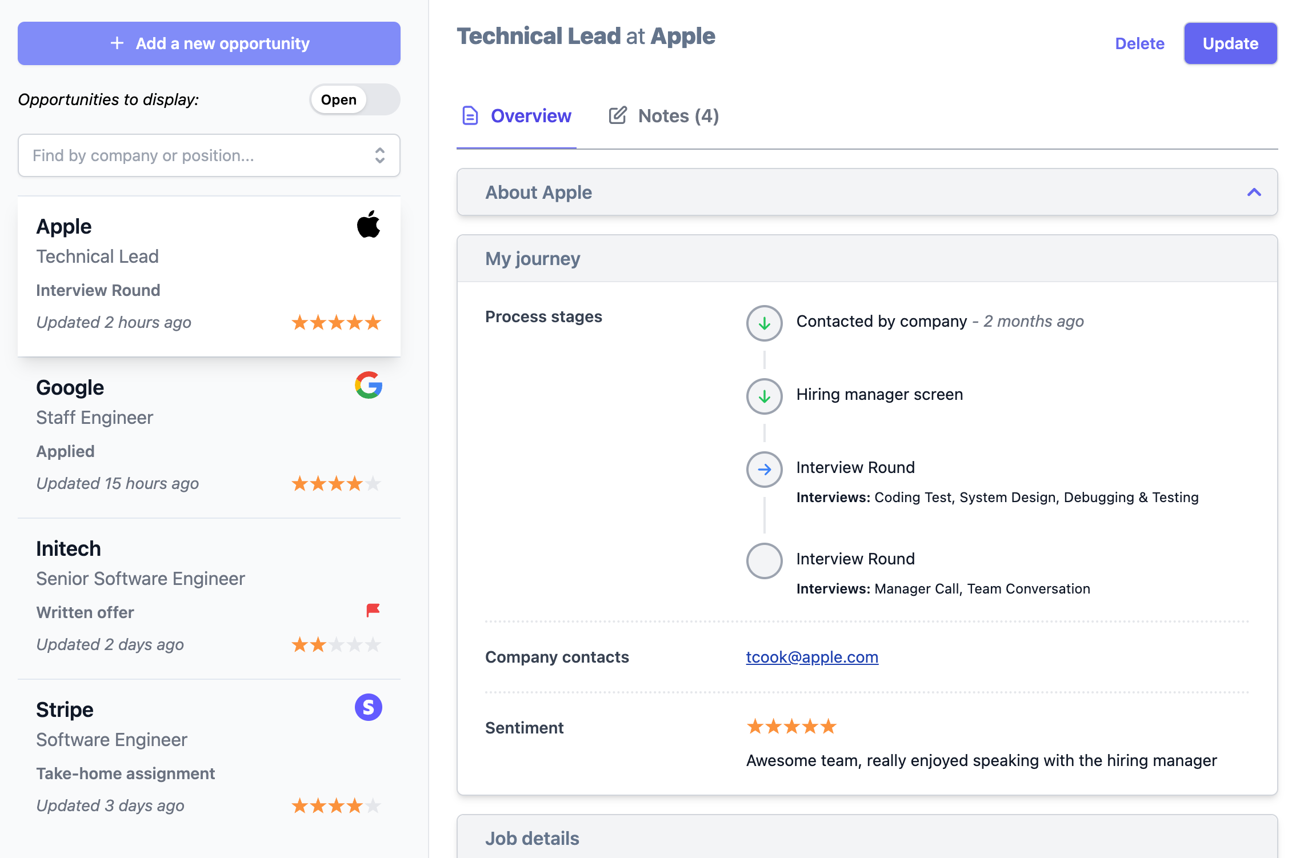Click the current Interview Round arrow icon

[x=764, y=470]
